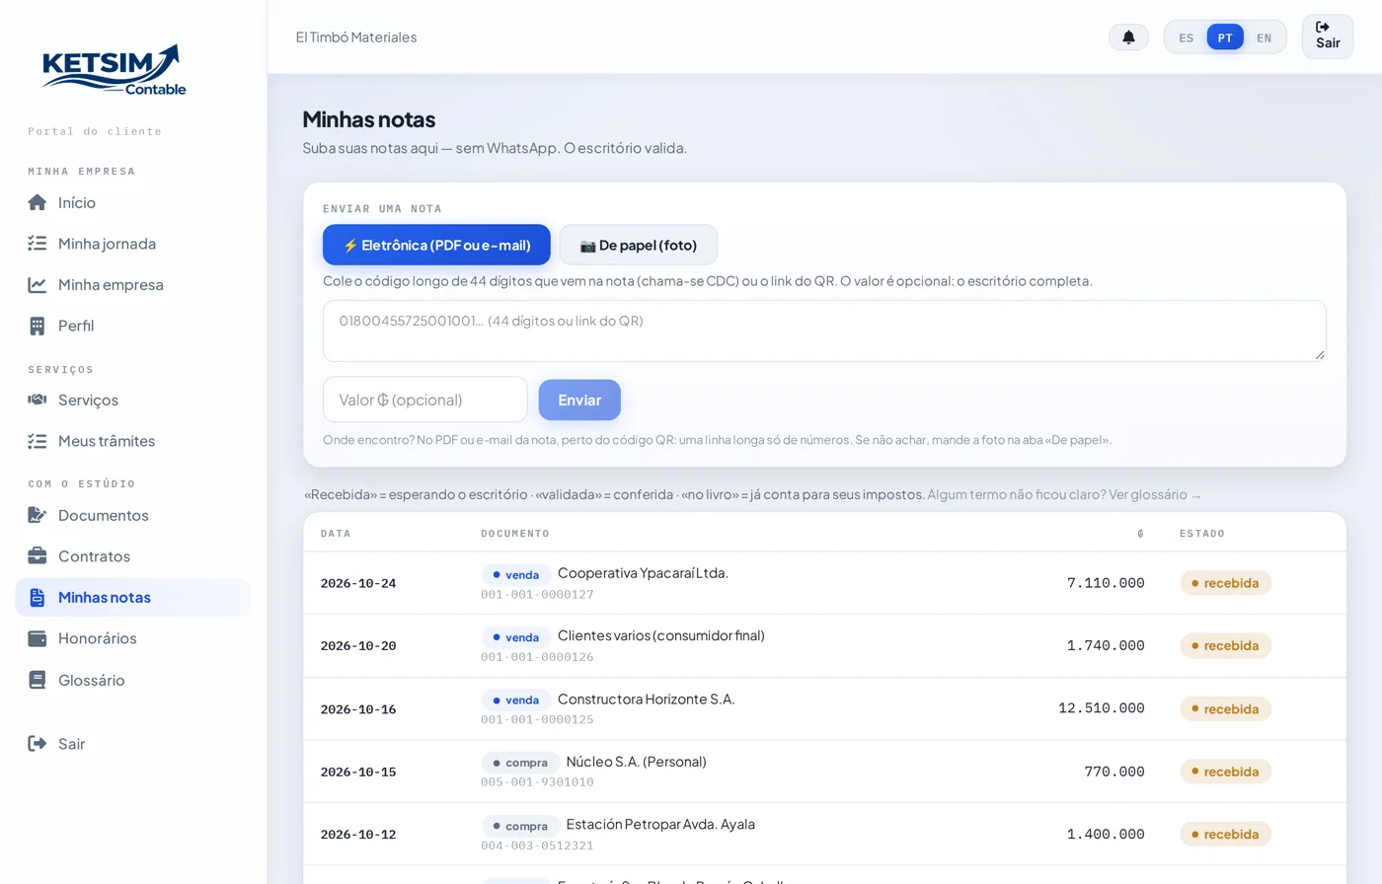Click the date 2026-10-24

(x=358, y=583)
